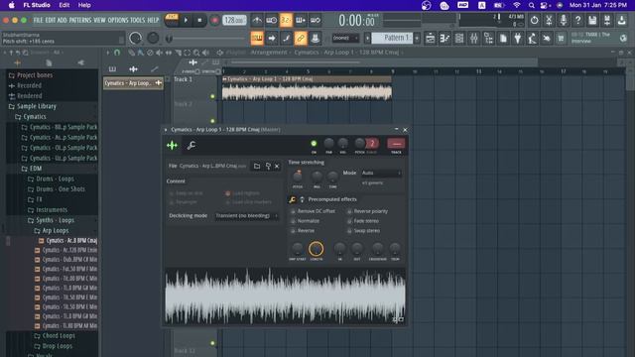Image resolution: width=635 pixels, height=357 pixels.
Task: Open the Pattern 1 selector
Action: pos(392,38)
